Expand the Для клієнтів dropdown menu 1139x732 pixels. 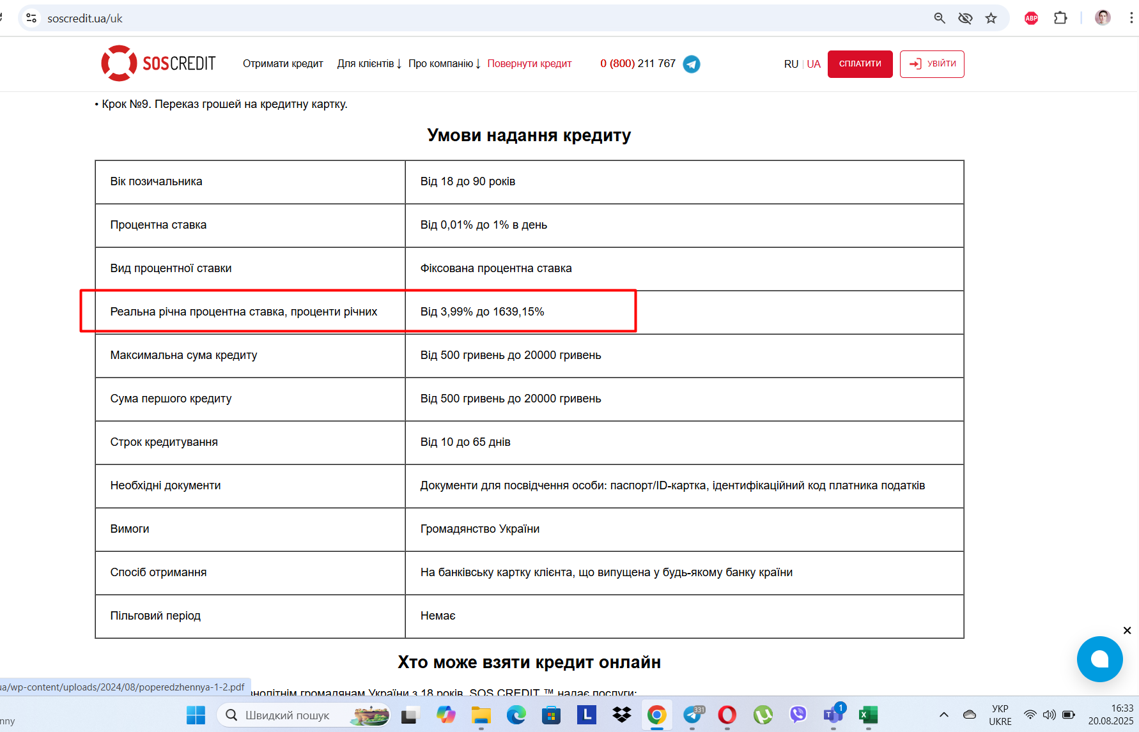(x=369, y=63)
